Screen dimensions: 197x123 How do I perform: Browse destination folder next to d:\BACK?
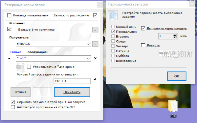coord(95,44)
